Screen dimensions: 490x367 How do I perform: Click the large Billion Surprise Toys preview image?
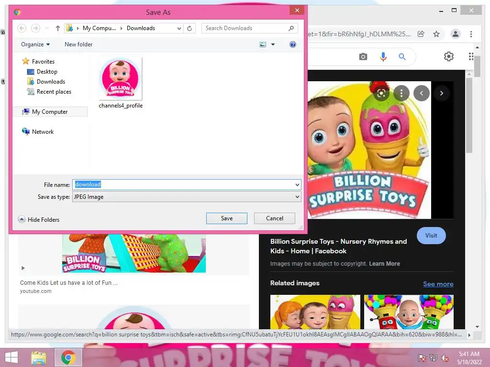[x=369, y=150]
